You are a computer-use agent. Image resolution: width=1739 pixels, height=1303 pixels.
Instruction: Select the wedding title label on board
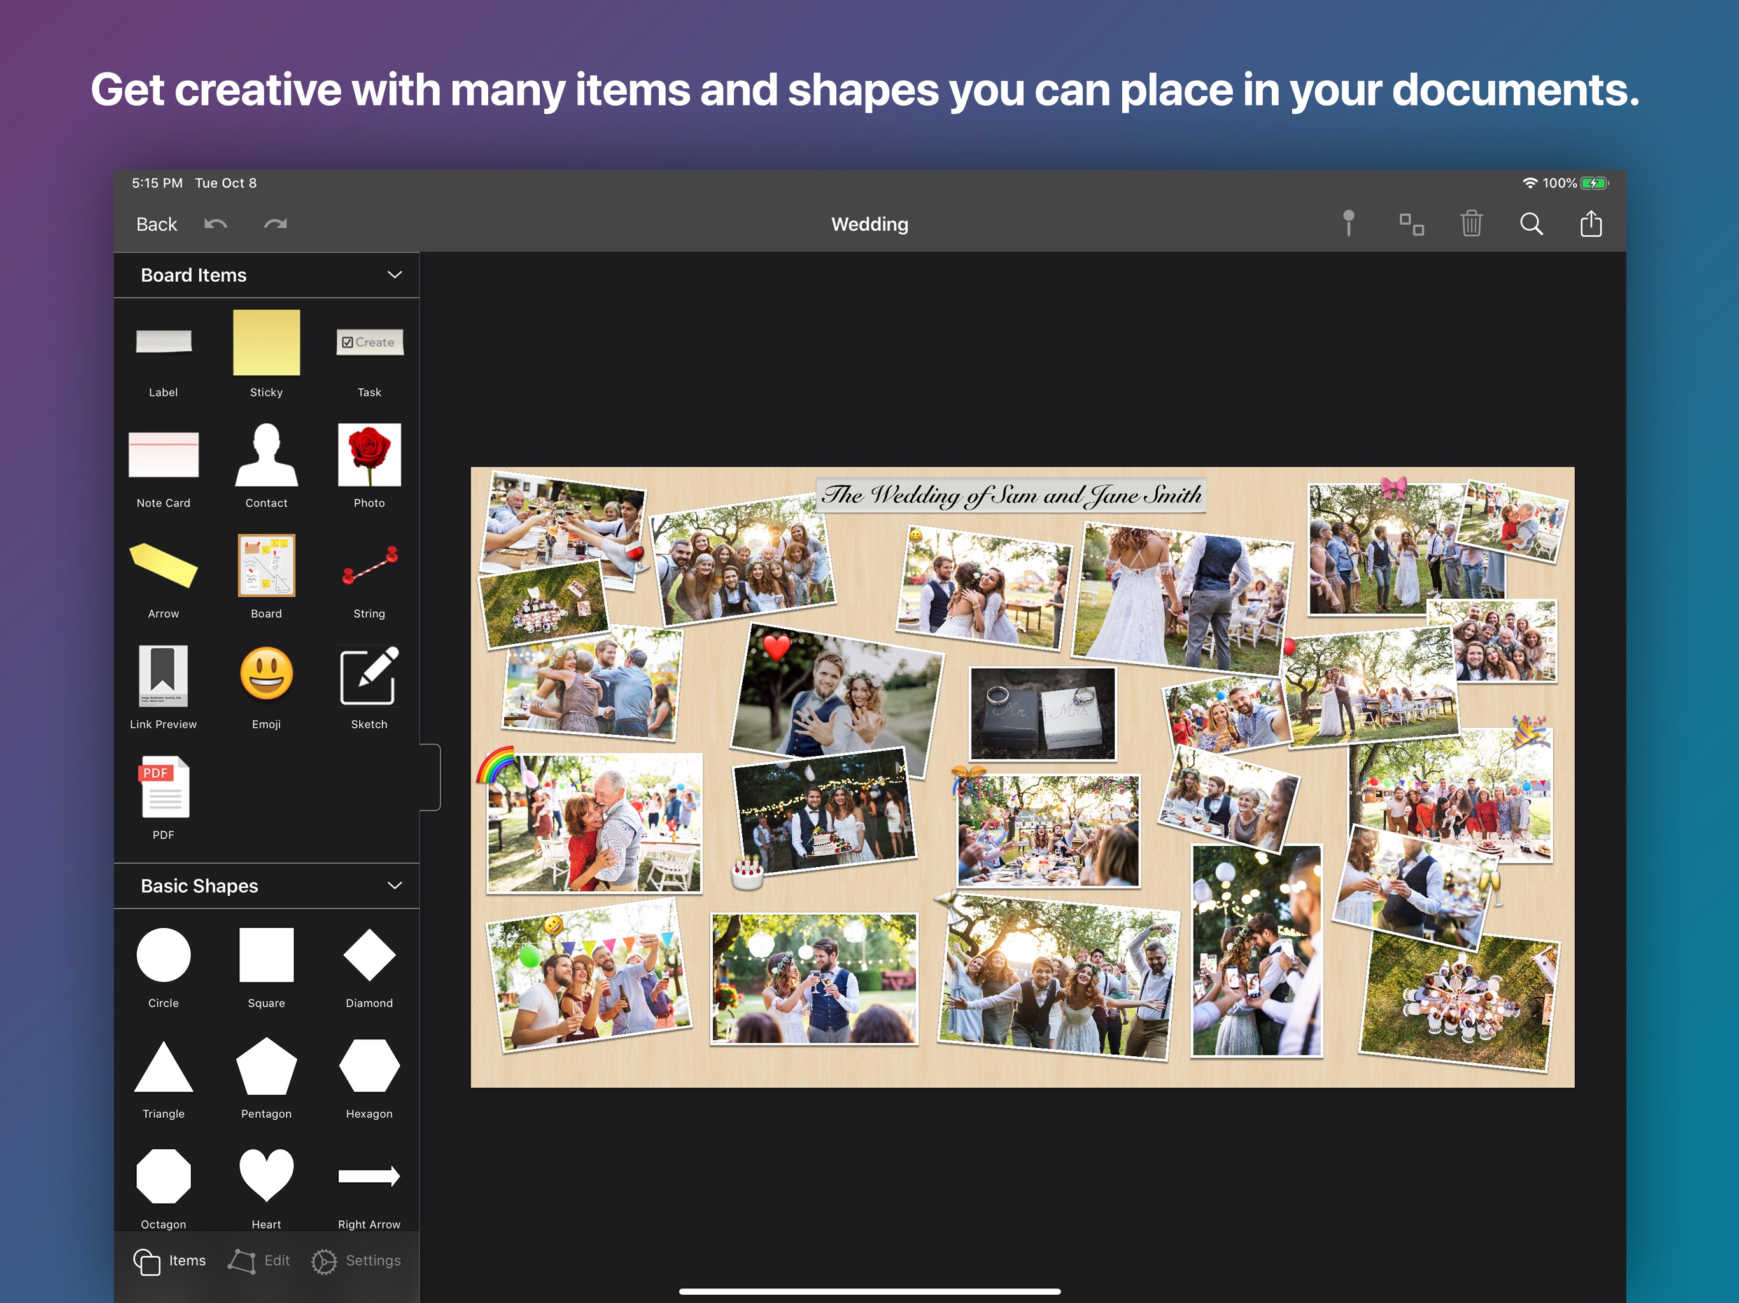point(1011,496)
